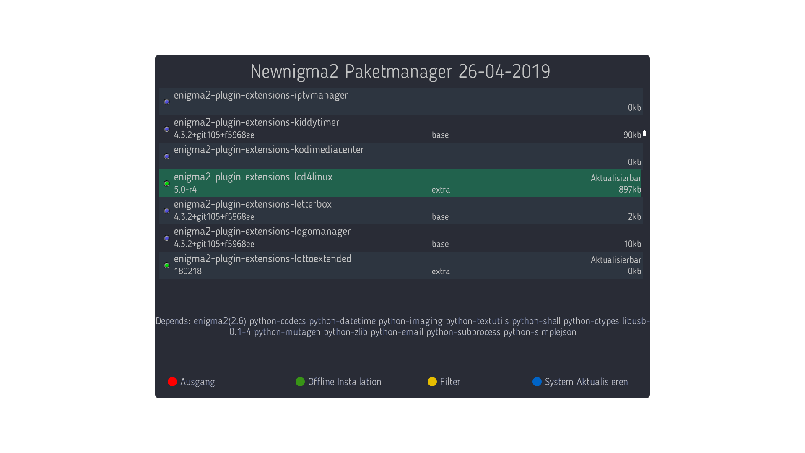Click 0kb size on kodimediacenter row

point(634,162)
